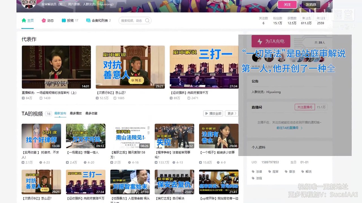The height and width of the screenshot is (203, 362).
Task: Click the 代表作 section heading
Action: (x=29, y=39)
